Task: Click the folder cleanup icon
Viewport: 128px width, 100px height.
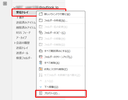Action: (41, 57)
